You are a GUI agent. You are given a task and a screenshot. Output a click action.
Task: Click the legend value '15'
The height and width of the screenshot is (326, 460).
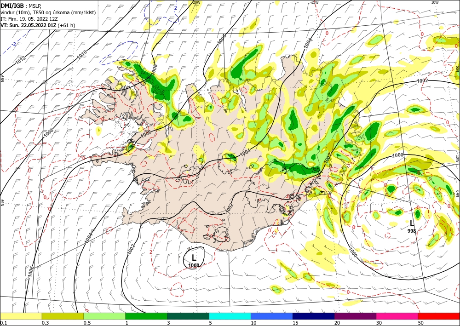pos(295,323)
